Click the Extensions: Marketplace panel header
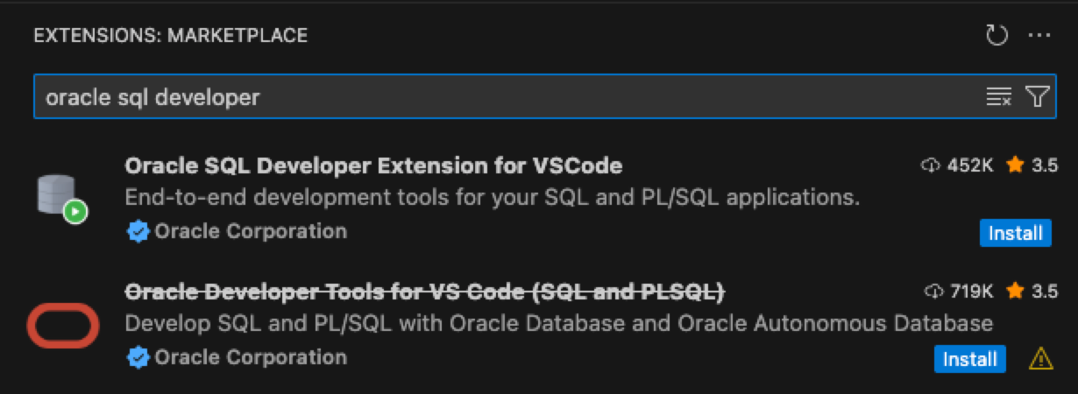 (x=171, y=36)
